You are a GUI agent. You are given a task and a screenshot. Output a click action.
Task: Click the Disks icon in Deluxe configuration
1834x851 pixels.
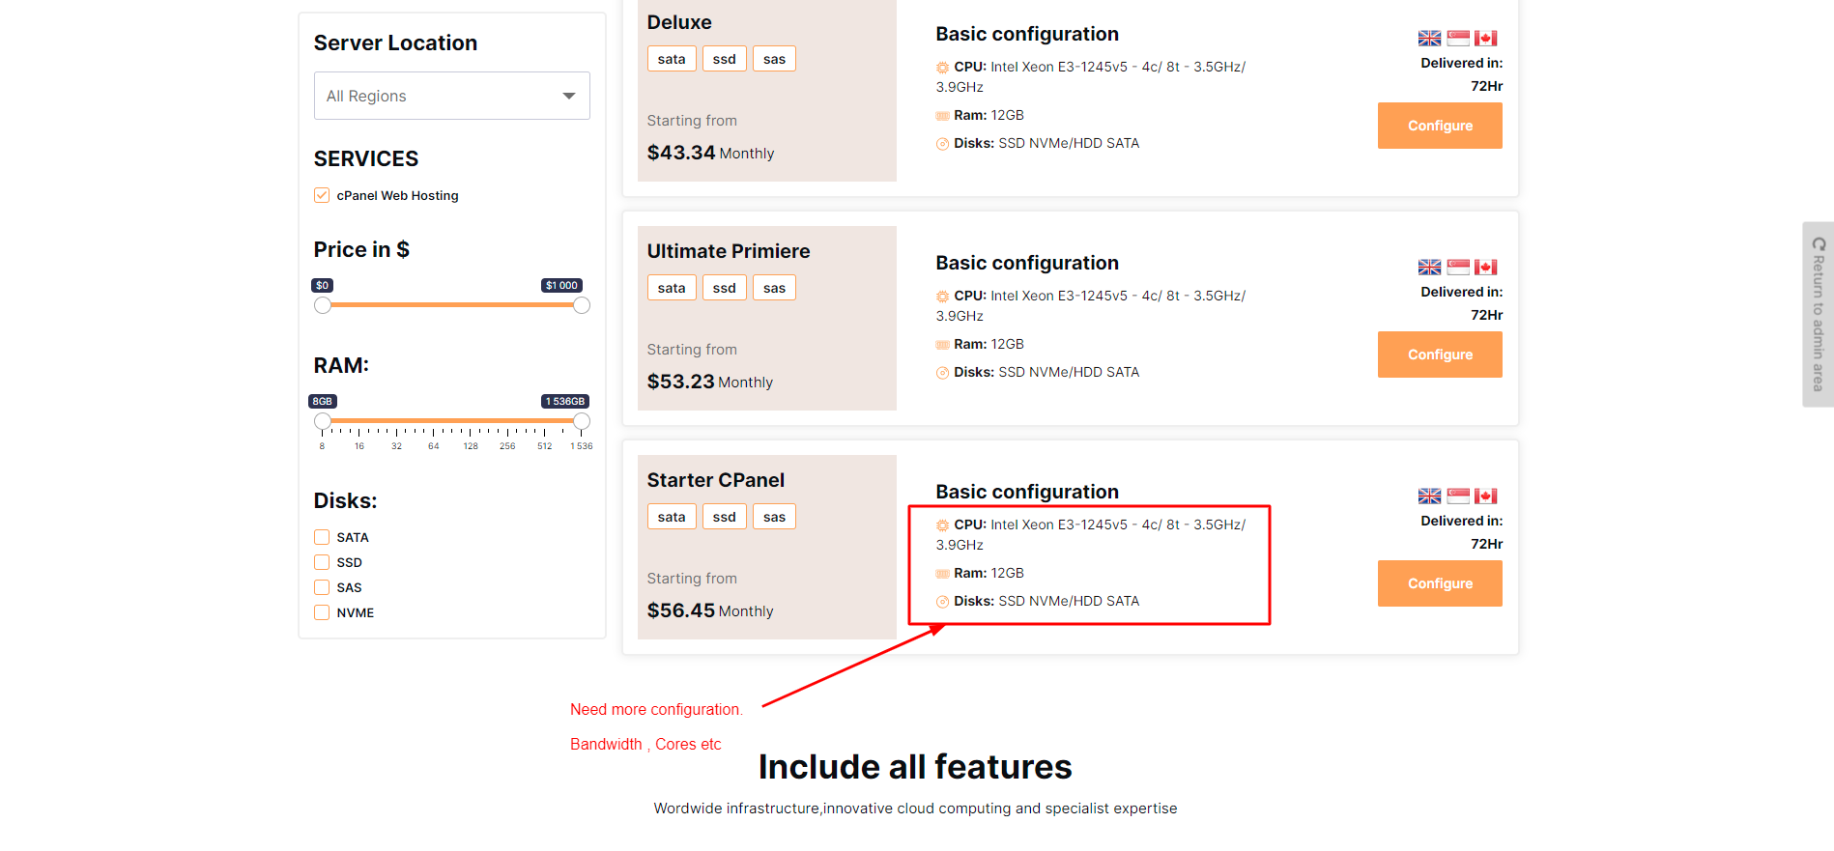click(942, 144)
